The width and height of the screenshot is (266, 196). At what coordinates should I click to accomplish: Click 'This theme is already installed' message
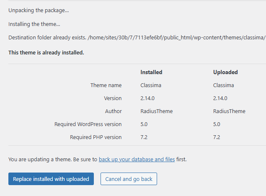(46, 52)
